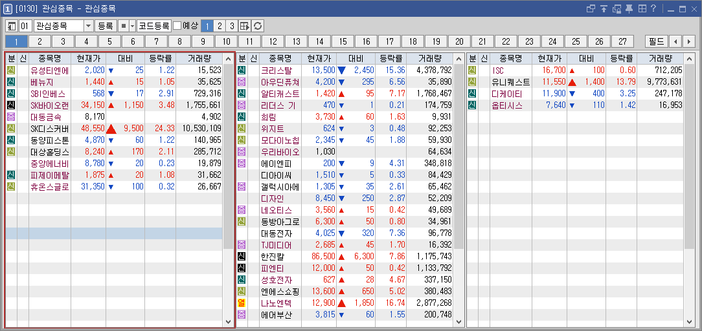Open the 필드 settings button

(x=657, y=41)
